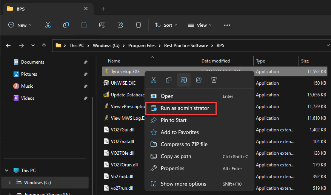
Task: Open Documents in Quick access
Action: (33, 62)
